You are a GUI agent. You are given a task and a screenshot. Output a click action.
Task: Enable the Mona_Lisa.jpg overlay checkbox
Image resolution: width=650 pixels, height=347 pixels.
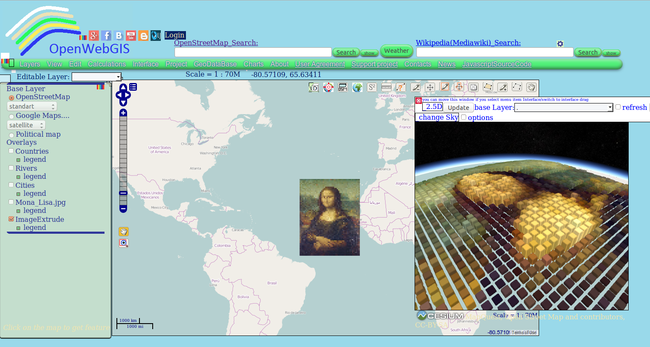(11, 202)
